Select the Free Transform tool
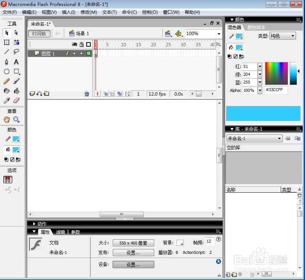This screenshot has height=280, width=305. coord(7,42)
